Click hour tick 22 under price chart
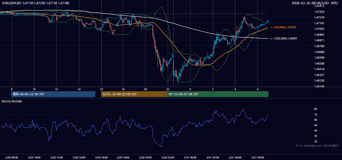 pos(168,89)
